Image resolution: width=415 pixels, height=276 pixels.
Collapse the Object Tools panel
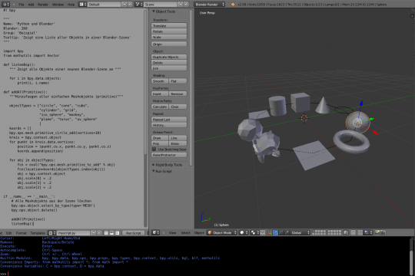click(x=154, y=11)
